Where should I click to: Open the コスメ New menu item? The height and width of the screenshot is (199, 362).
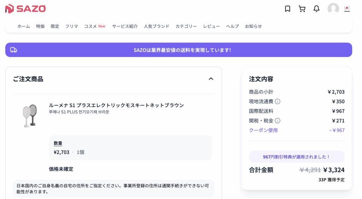coord(95,26)
